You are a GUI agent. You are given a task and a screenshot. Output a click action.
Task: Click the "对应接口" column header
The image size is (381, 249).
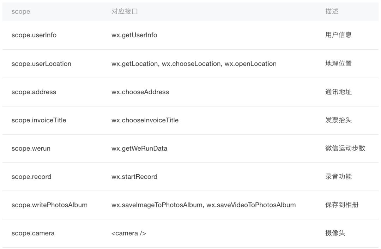tap(125, 12)
